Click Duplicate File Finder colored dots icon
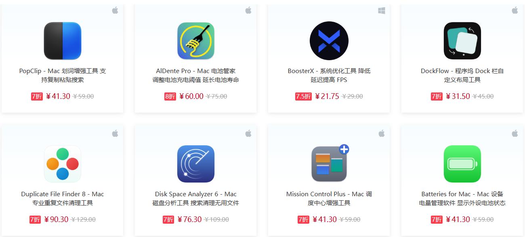Viewport: 525px width, 237px height. 63,164
